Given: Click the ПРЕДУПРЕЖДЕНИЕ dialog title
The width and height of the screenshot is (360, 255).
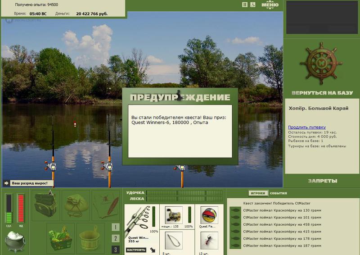Looking at the screenshot, I should [x=180, y=97].
